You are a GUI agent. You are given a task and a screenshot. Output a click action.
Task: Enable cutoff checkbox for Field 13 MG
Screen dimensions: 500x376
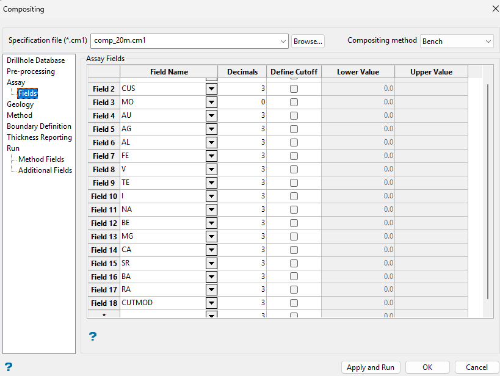pos(294,236)
